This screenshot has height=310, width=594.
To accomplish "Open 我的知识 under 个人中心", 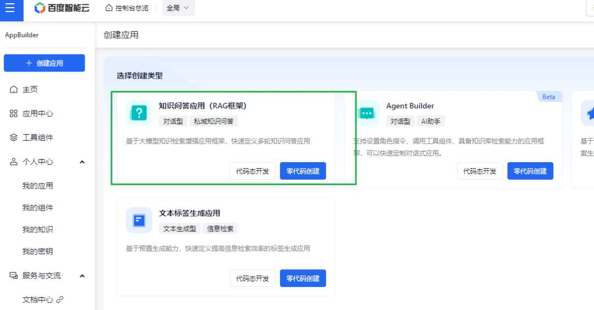I will pos(37,229).
